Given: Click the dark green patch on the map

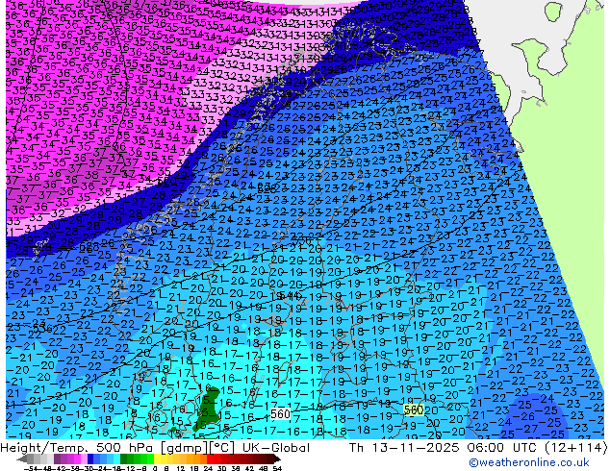Looking at the screenshot, I should click(x=208, y=410).
